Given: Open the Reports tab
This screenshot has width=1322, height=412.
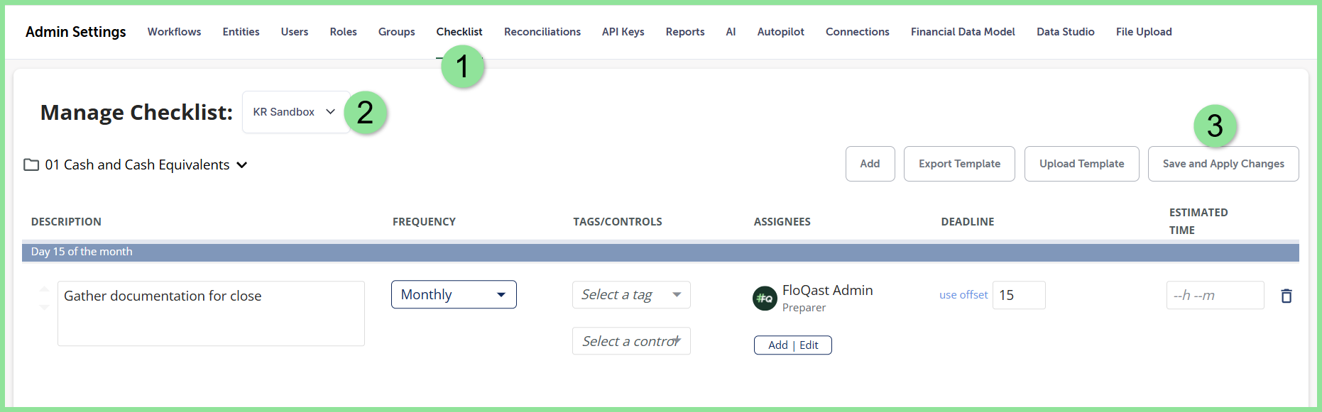Looking at the screenshot, I should coord(685,32).
